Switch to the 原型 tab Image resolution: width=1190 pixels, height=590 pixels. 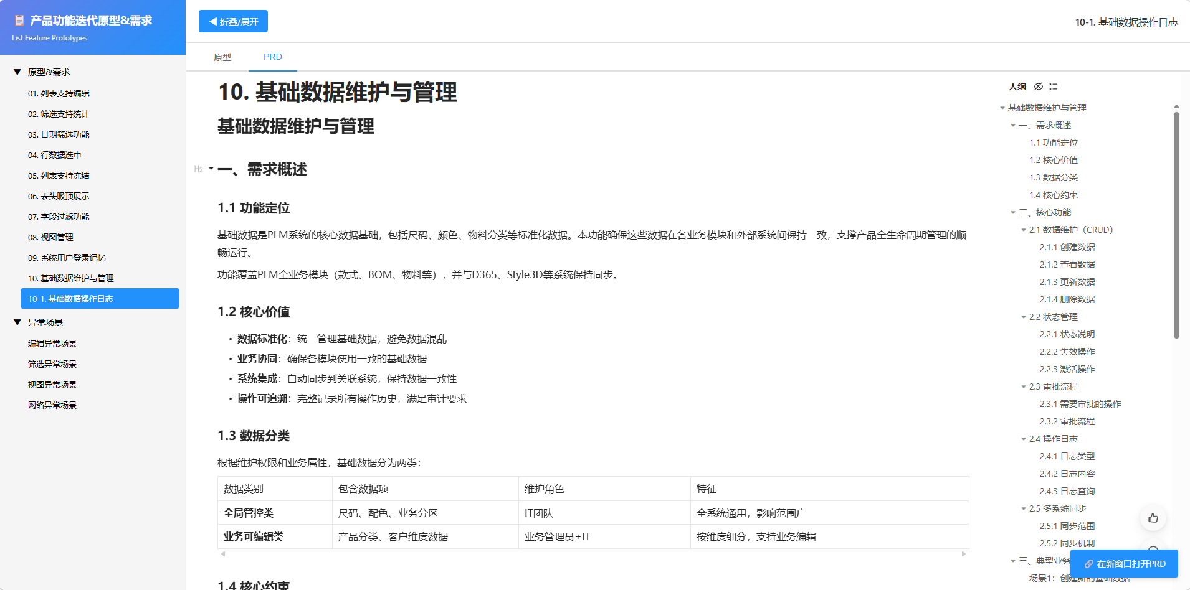(x=222, y=57)
